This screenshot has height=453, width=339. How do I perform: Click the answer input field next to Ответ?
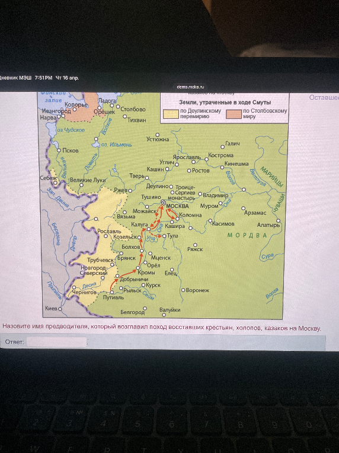[x=56, y=342]
